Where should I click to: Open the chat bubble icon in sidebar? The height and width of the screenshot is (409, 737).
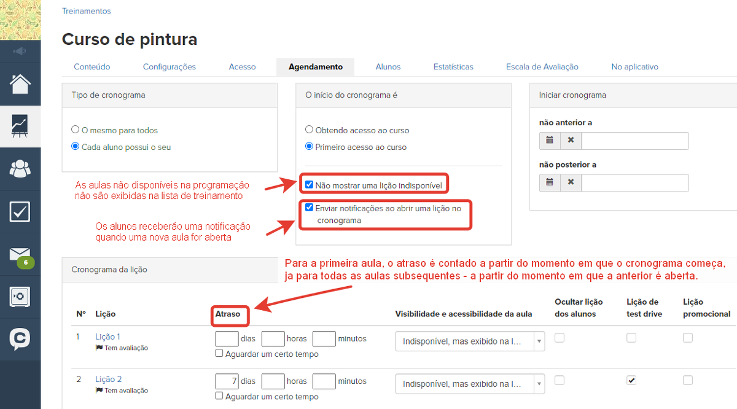[x=20, y=338]
